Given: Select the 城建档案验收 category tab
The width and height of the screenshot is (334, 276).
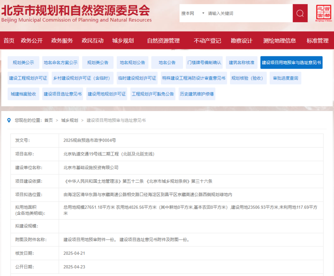Looking at the screenshot, I should [23, 94].
